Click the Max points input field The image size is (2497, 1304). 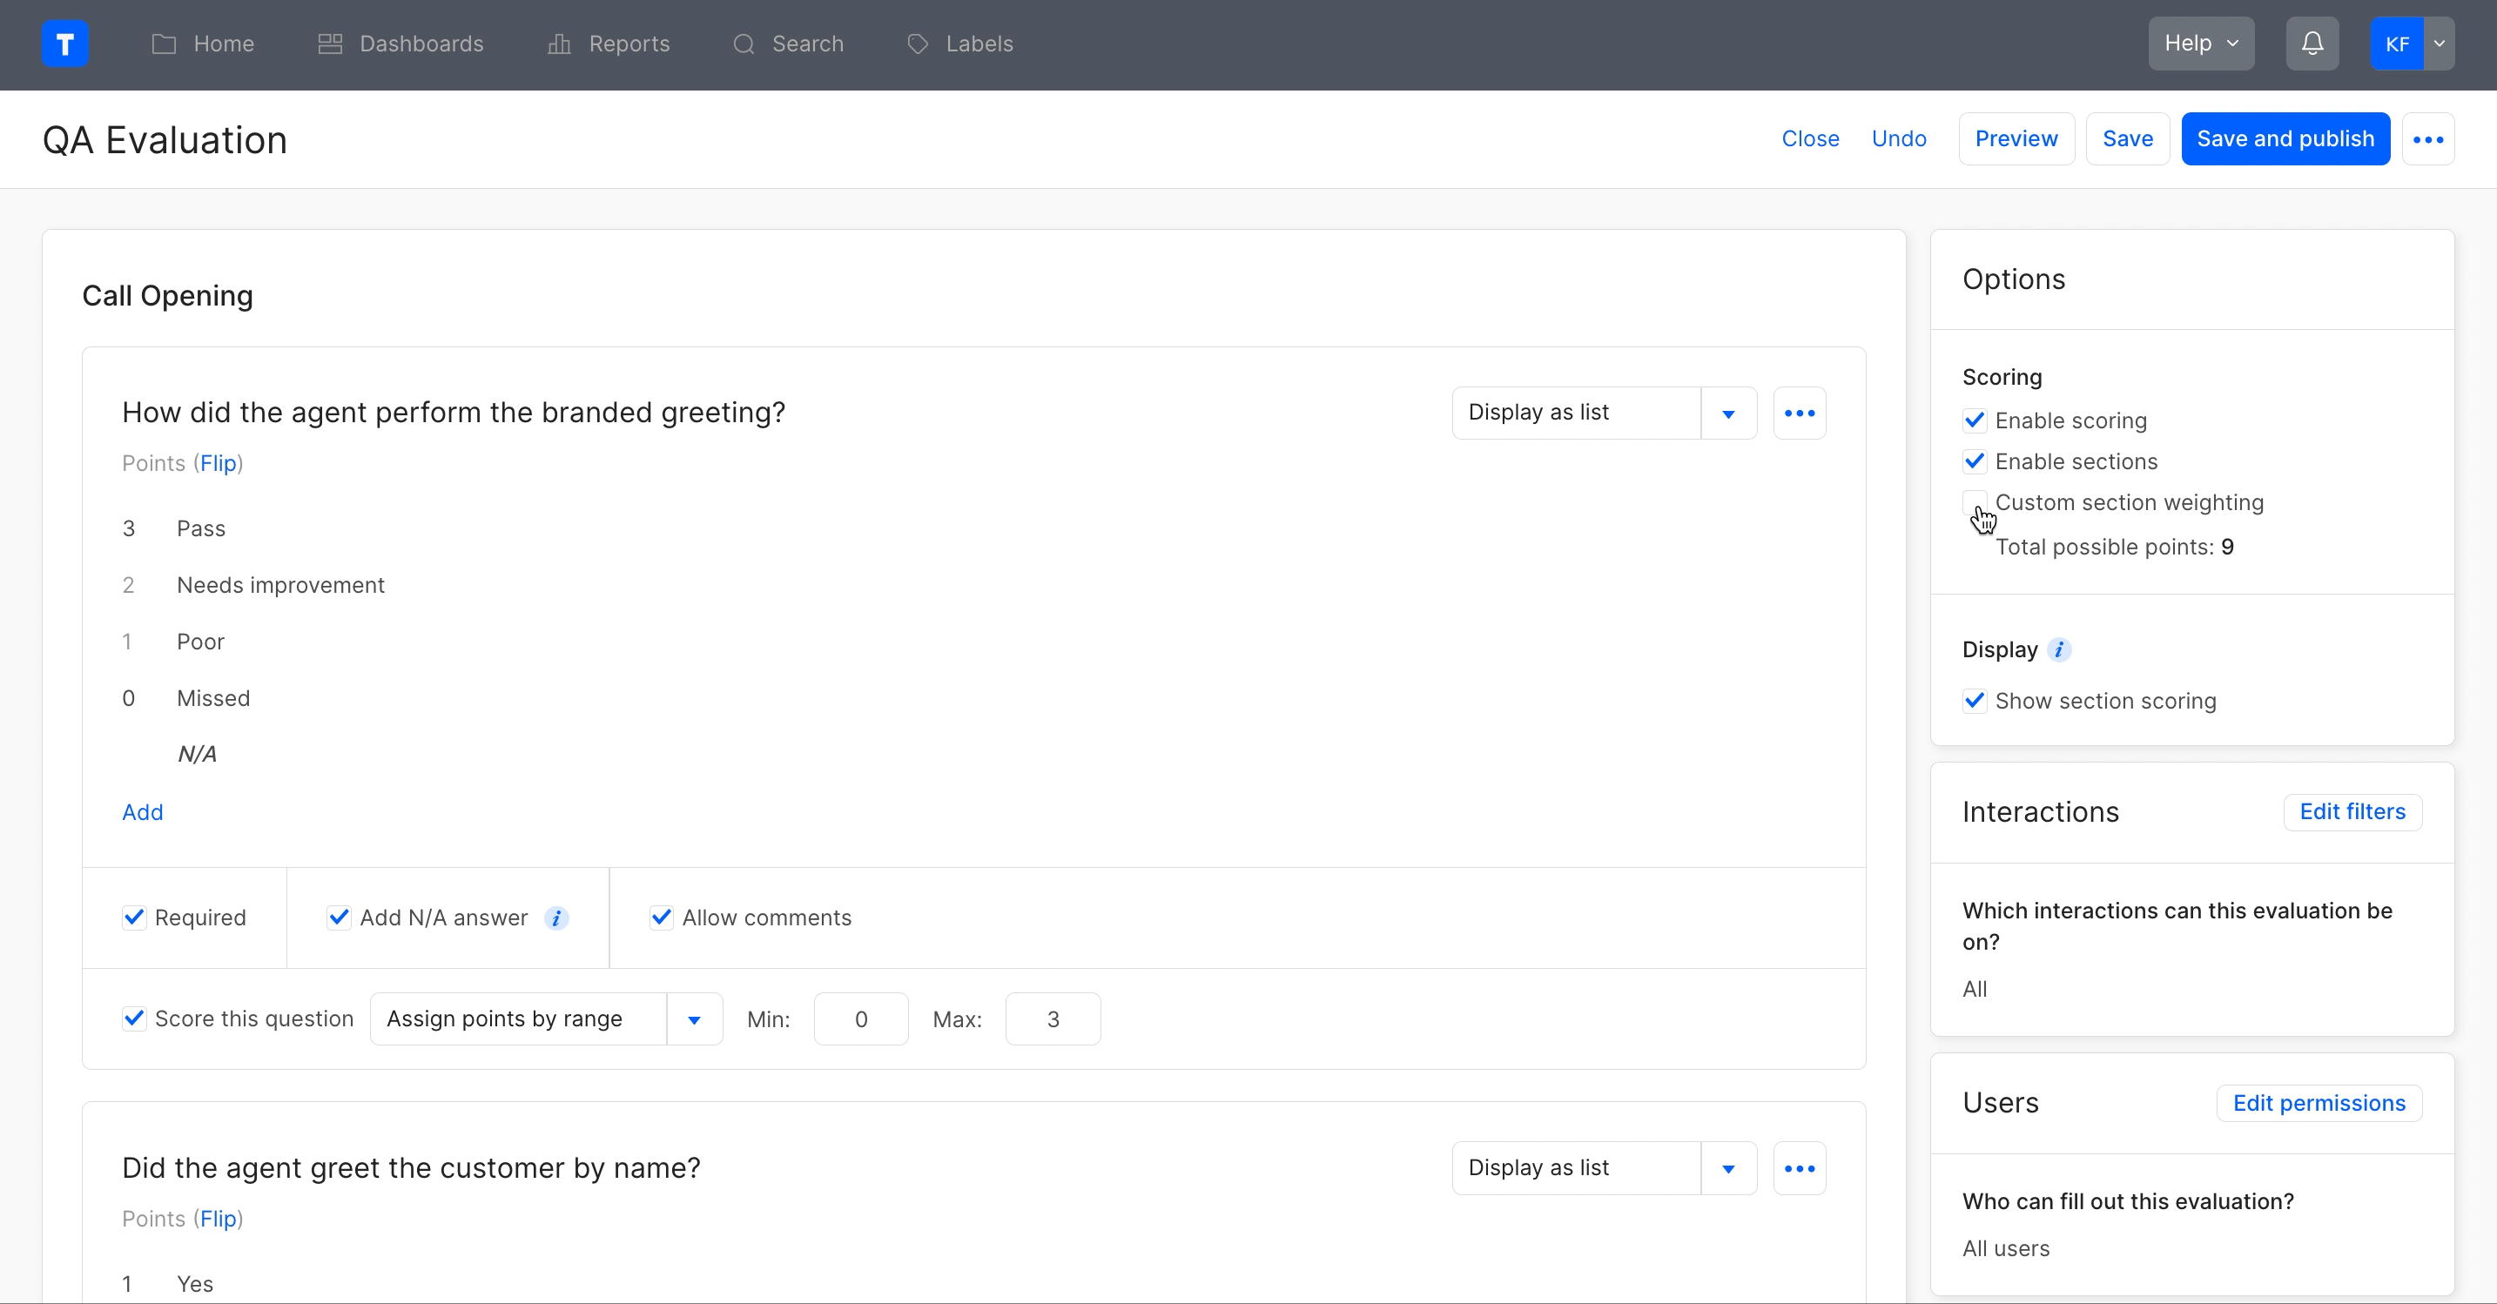[1052, 1020]
